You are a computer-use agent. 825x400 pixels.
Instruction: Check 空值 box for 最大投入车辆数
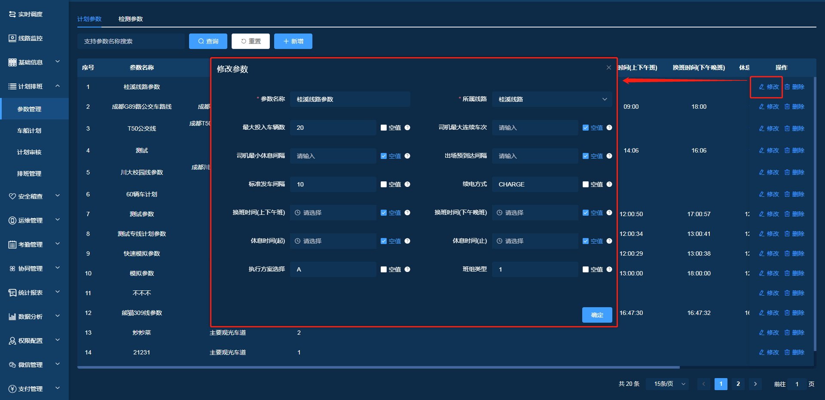coord(384,128)
